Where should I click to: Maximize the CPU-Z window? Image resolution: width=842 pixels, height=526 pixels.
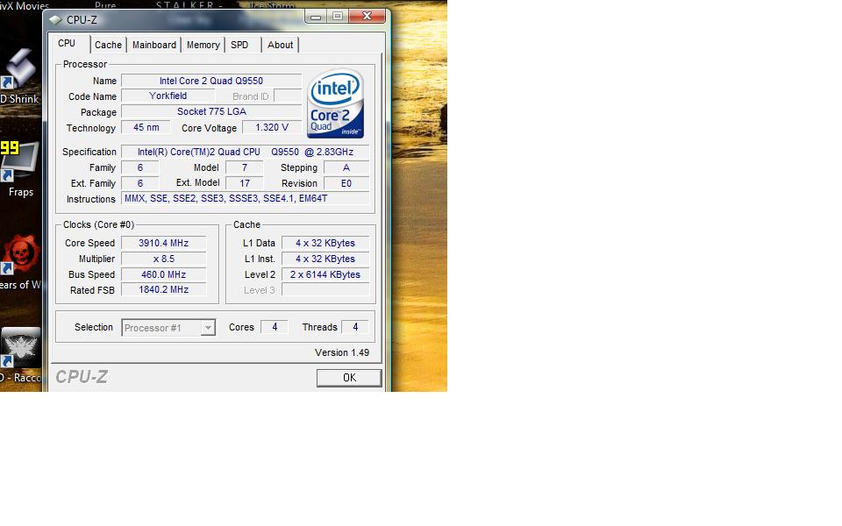pyautogui.click(x=338, y=17)
